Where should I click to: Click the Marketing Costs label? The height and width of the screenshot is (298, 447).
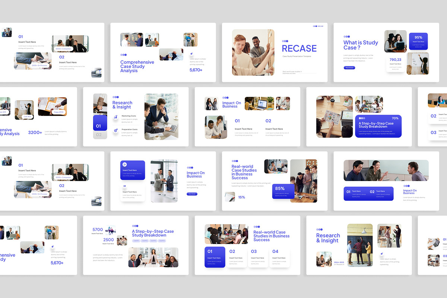click(x=129, y=116)
